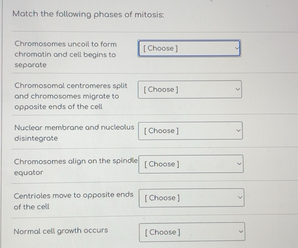
Task: Click the heading 'Match the following phases of mitosis'
Action: pyautogui.click(x=87, y=14)
